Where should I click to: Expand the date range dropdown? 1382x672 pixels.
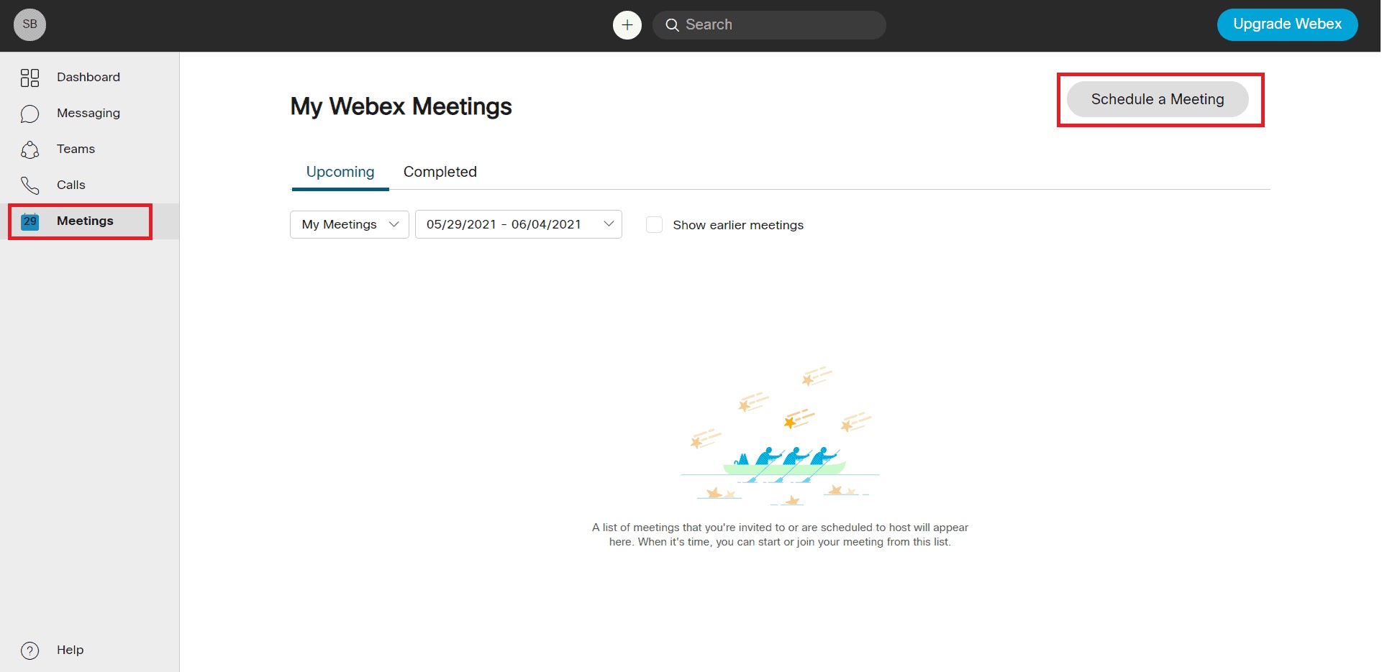click(x=519, y=224)
